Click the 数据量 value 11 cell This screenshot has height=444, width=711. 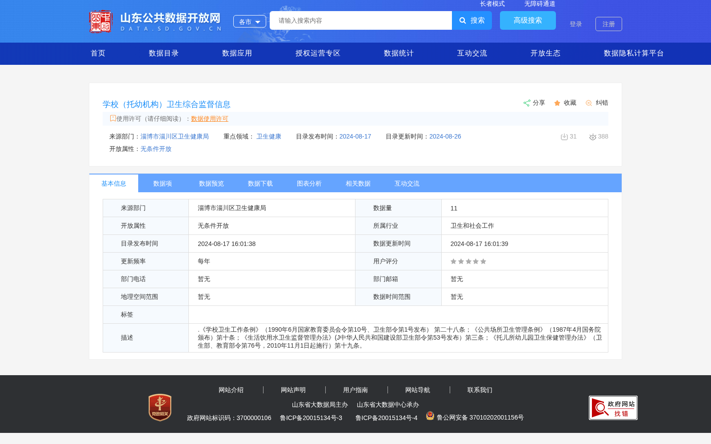click(x=525, y=208)
